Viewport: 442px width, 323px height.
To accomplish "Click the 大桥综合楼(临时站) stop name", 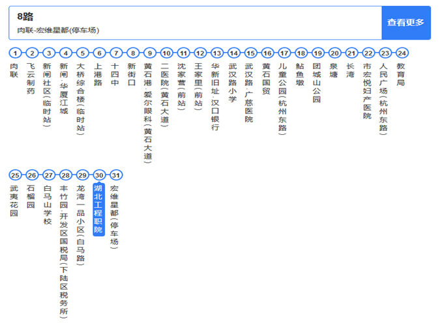I will tap(81, 99).
